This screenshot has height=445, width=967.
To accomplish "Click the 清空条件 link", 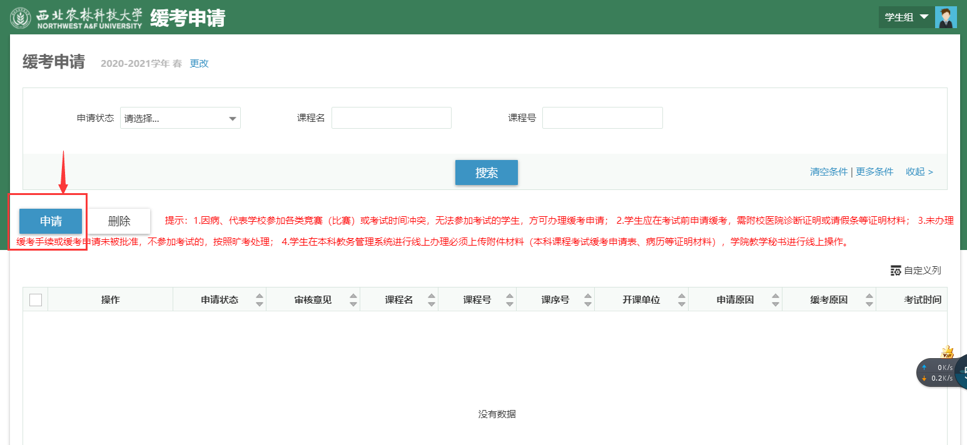I will pyautogui.click(x=828, y=172).
